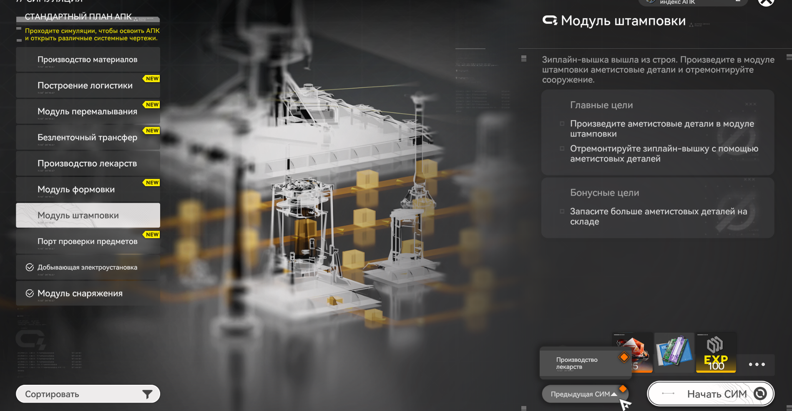Viewport: 792px width, 411px height.
Task: Click completed checkmark on Модуль снаряжения
Action: (x=30, y=294)
